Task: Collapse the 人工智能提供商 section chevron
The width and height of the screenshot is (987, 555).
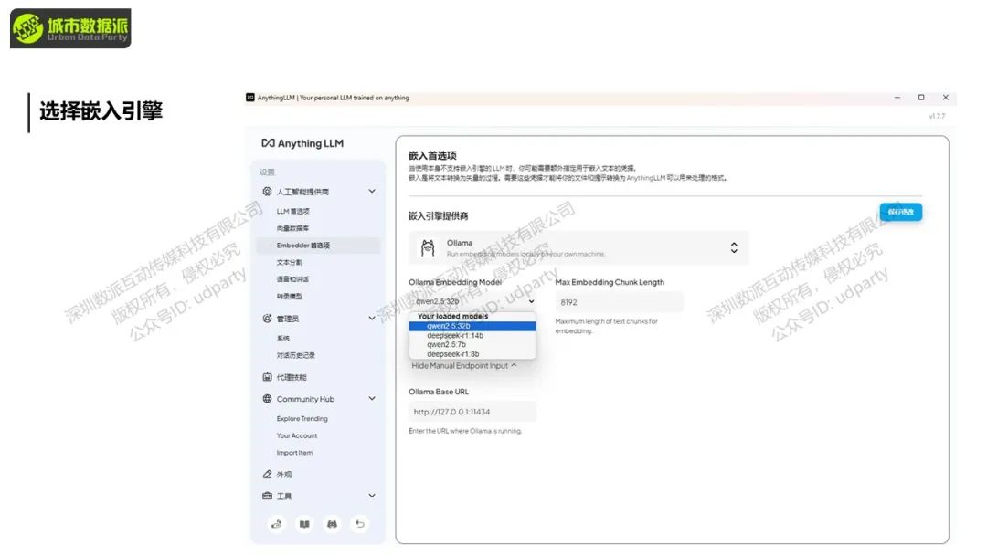Action: pyautogui.click(x=372, y=191)
